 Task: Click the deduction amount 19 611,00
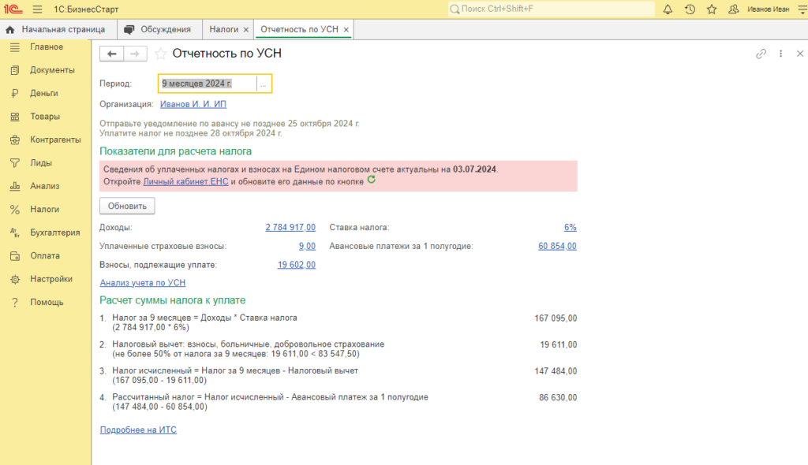click(559, 344)
